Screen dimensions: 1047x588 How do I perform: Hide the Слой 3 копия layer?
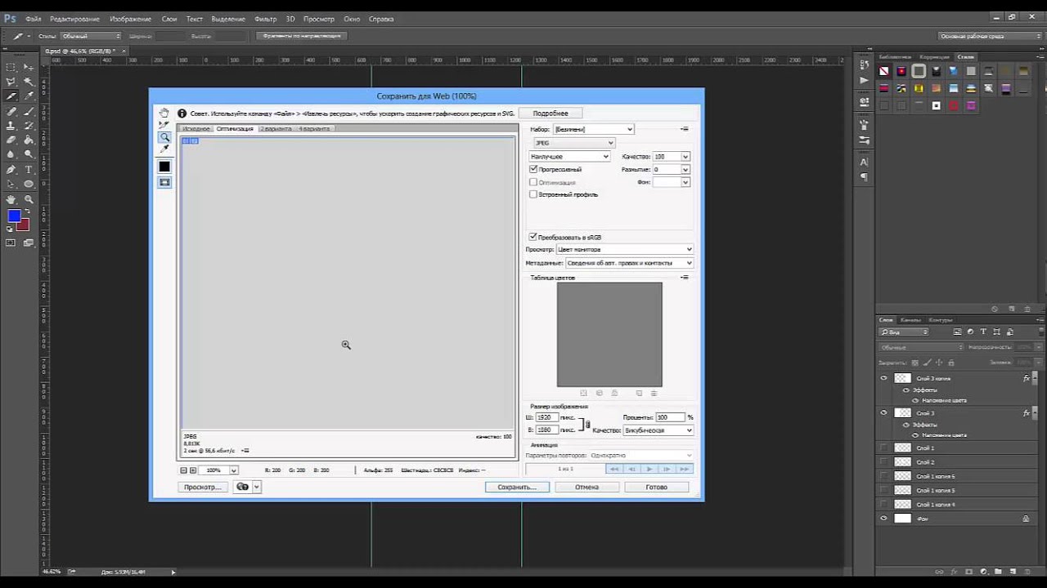point(883,378)
